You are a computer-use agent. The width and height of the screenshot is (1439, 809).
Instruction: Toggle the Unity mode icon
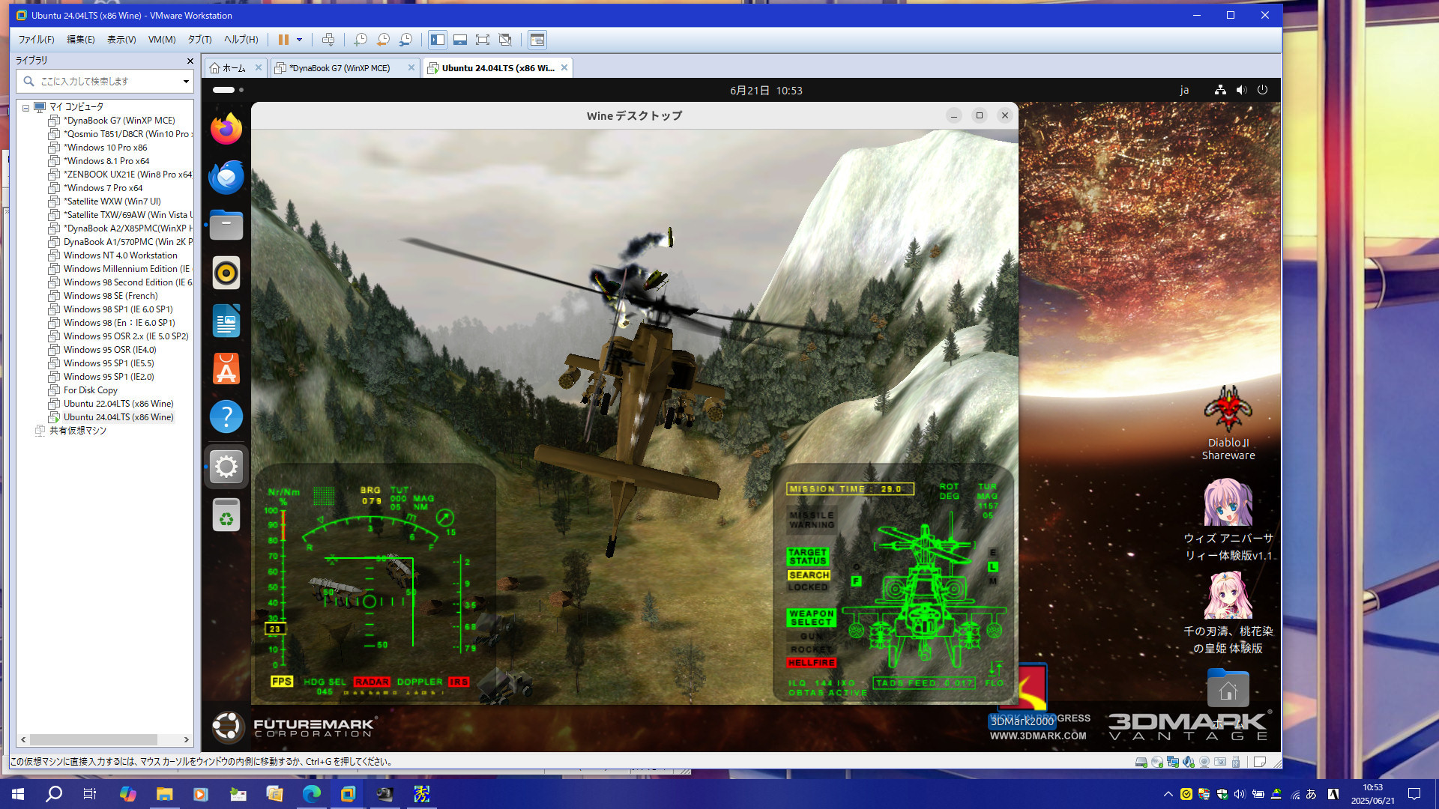505,40
